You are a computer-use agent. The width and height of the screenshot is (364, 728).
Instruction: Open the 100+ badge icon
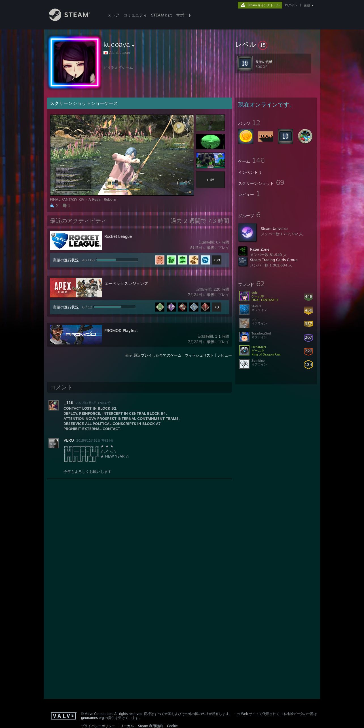265,136
